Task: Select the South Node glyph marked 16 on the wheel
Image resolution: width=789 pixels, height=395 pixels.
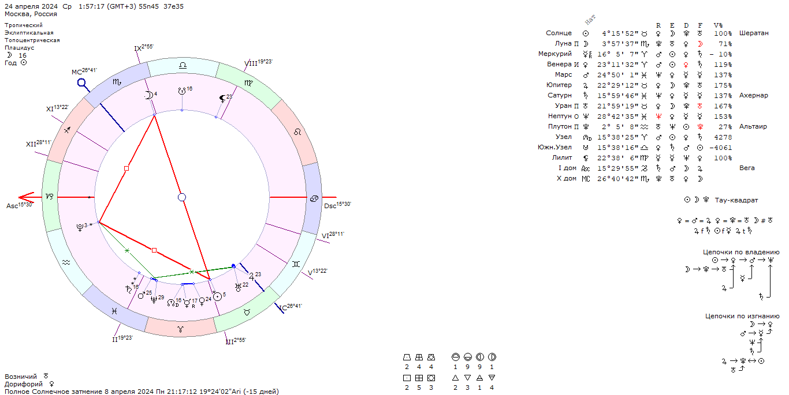Action: point(182,91)
